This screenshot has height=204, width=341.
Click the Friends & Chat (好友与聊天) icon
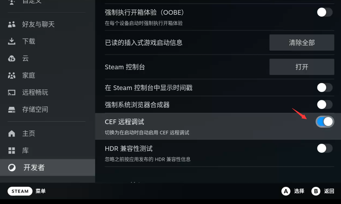click(x=11, y=24)
